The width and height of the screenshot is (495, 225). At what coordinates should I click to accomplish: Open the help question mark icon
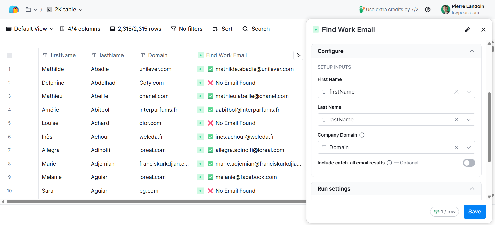[x=428, y=10]
